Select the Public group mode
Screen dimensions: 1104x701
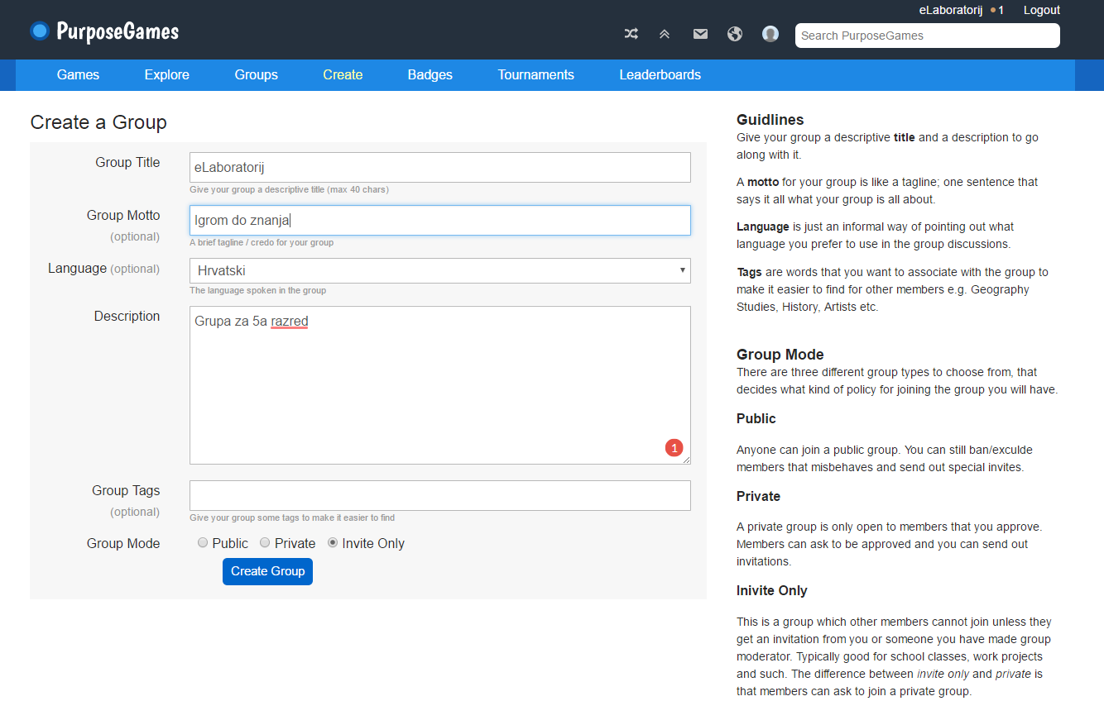(x=203, y=543)
